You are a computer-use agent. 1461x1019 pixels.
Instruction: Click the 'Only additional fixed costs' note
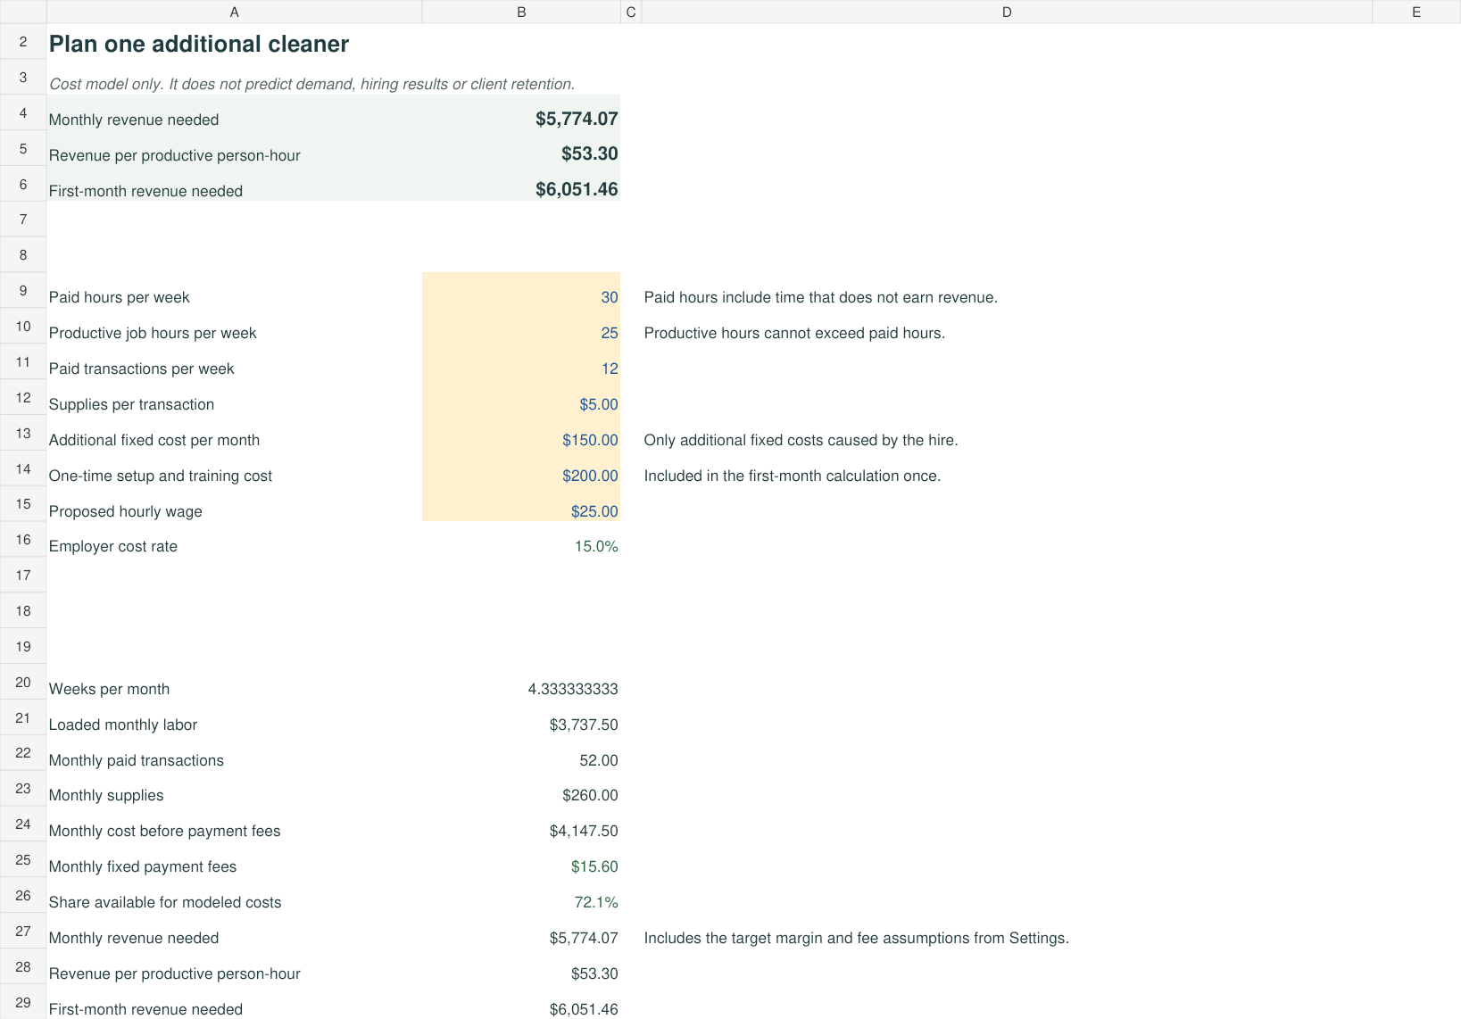801,440
